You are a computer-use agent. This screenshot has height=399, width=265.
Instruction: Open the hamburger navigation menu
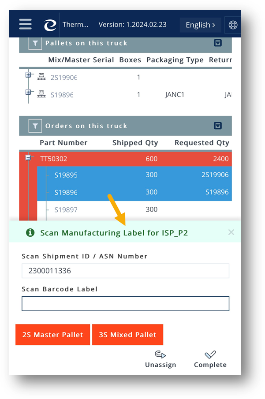(25, 24)
